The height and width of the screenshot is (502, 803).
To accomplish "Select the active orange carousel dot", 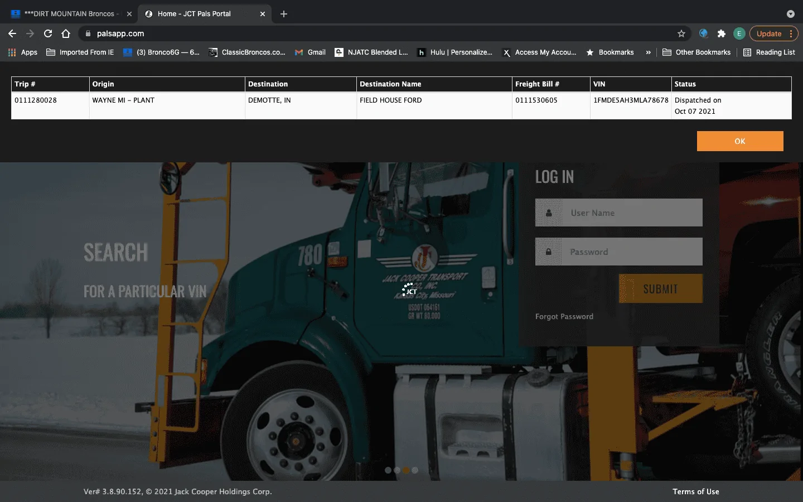I will [x=406, y=470].
